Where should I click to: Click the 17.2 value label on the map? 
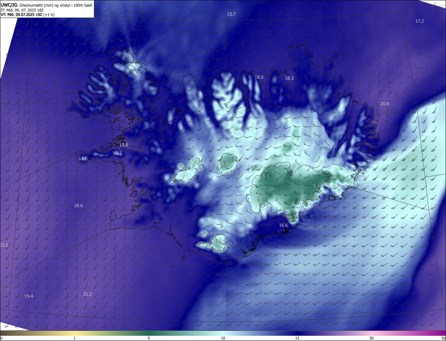point(420,21)
